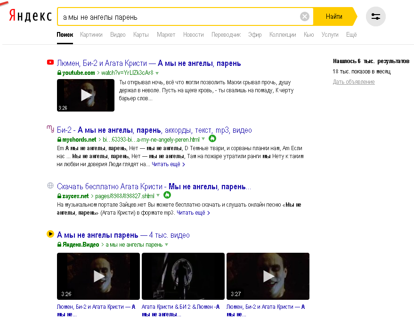Click the green badge next to zaycev.net URL
The height and width of the screenshot is (321, 414).
click(167, 195)
